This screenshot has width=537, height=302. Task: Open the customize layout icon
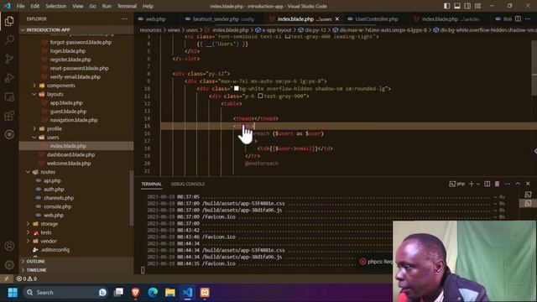point(477,6)
